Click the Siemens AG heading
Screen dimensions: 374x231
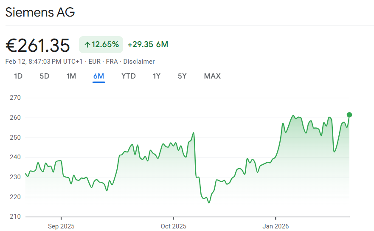pyautogui.click(x=40, y=12)
